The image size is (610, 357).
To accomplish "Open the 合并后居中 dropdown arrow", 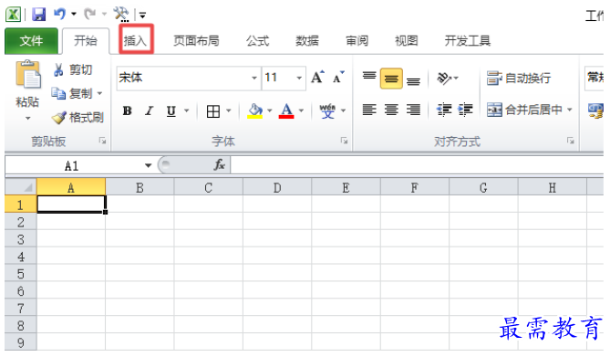I will (570, 110).
